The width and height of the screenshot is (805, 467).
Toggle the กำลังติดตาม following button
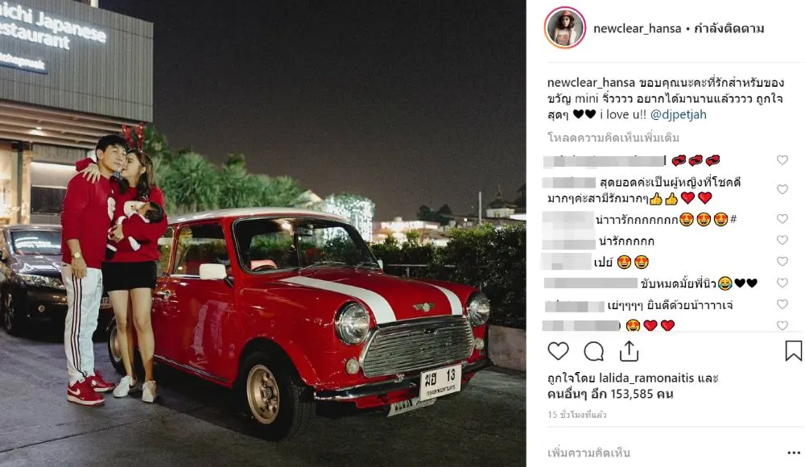[729, 28]
